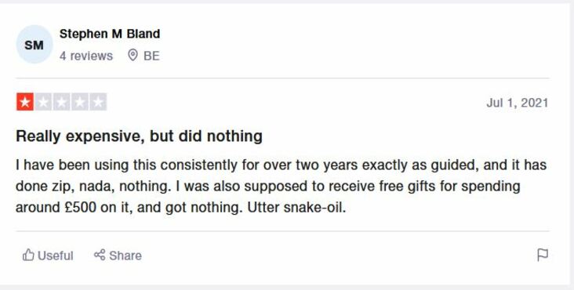This screenshot has width=574, height=290.
Task: Click the location pin icon
Action: pyautogui.click(x=133, y=55)
